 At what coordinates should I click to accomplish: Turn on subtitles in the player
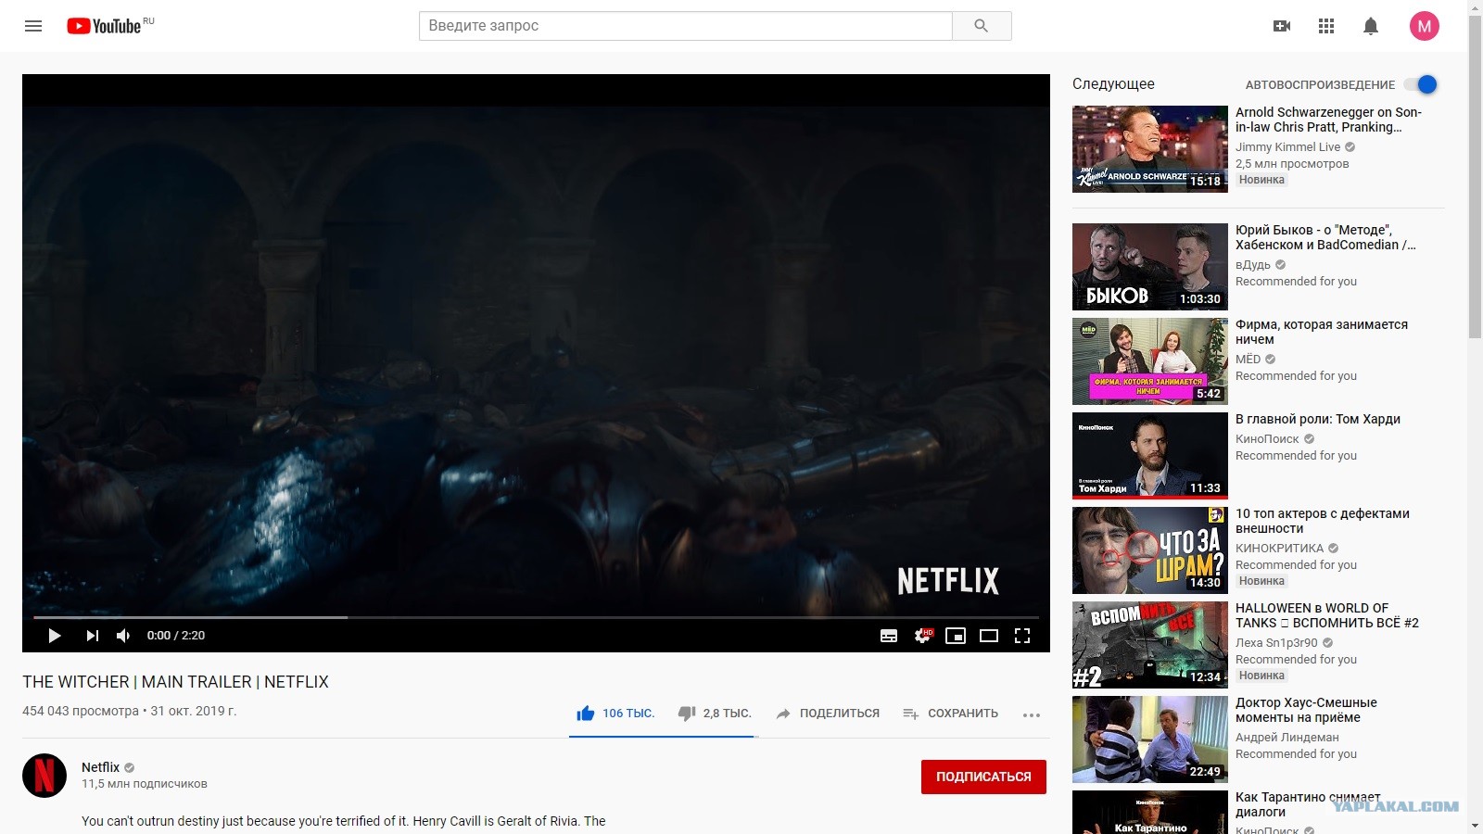tap(889, 636)
